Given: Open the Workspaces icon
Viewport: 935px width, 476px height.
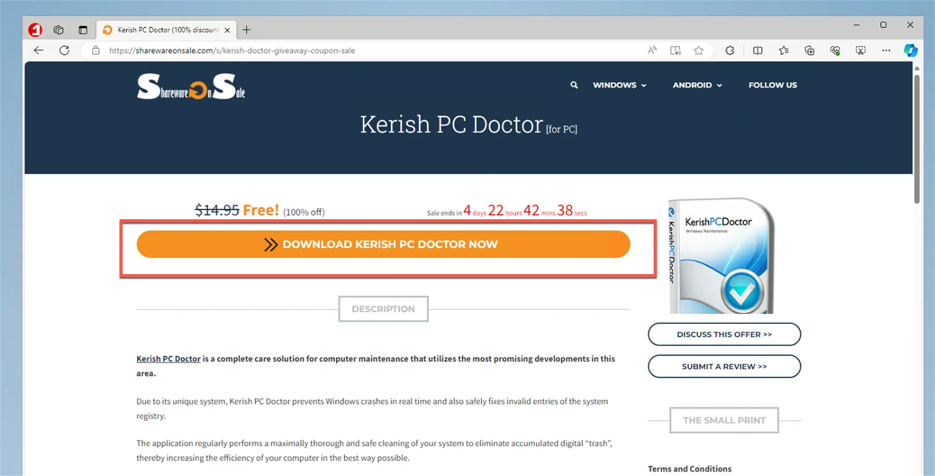Looking at the screenshot, I should (x=59, y=30).
